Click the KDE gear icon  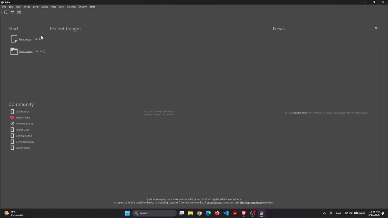pos(12,124)
